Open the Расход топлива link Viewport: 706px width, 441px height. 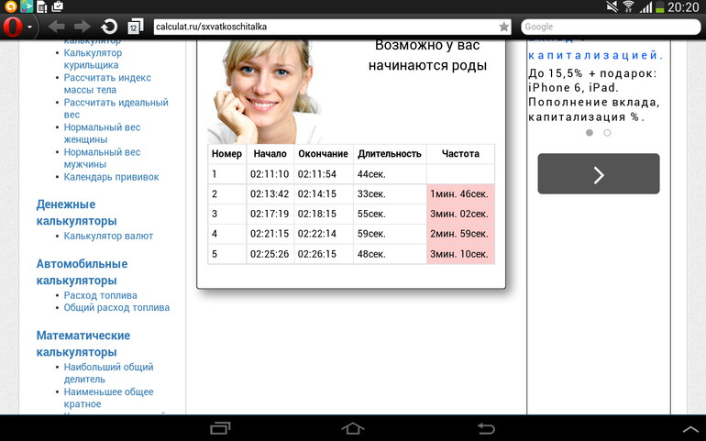[x=100, y=295]
